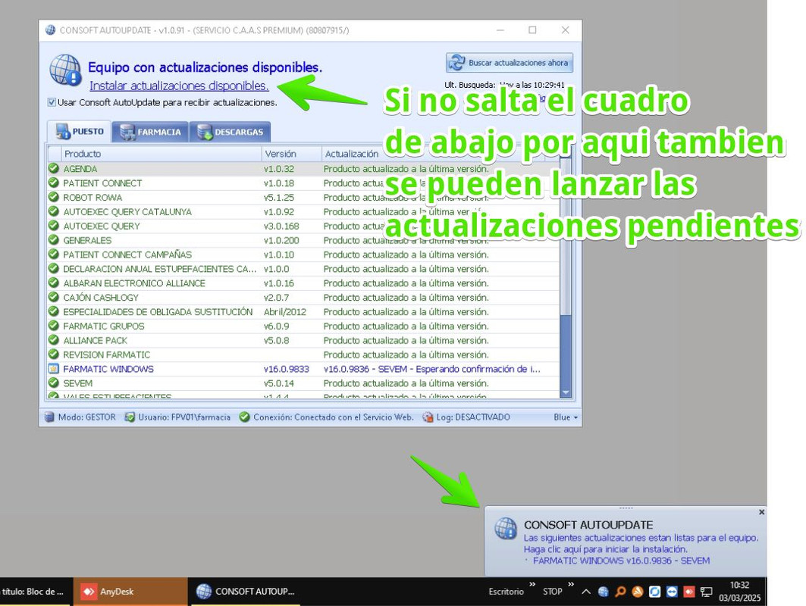This screenshot has height=606, width=806.
Task: Expand the STOP toolbar chevron
Action: 571,585
